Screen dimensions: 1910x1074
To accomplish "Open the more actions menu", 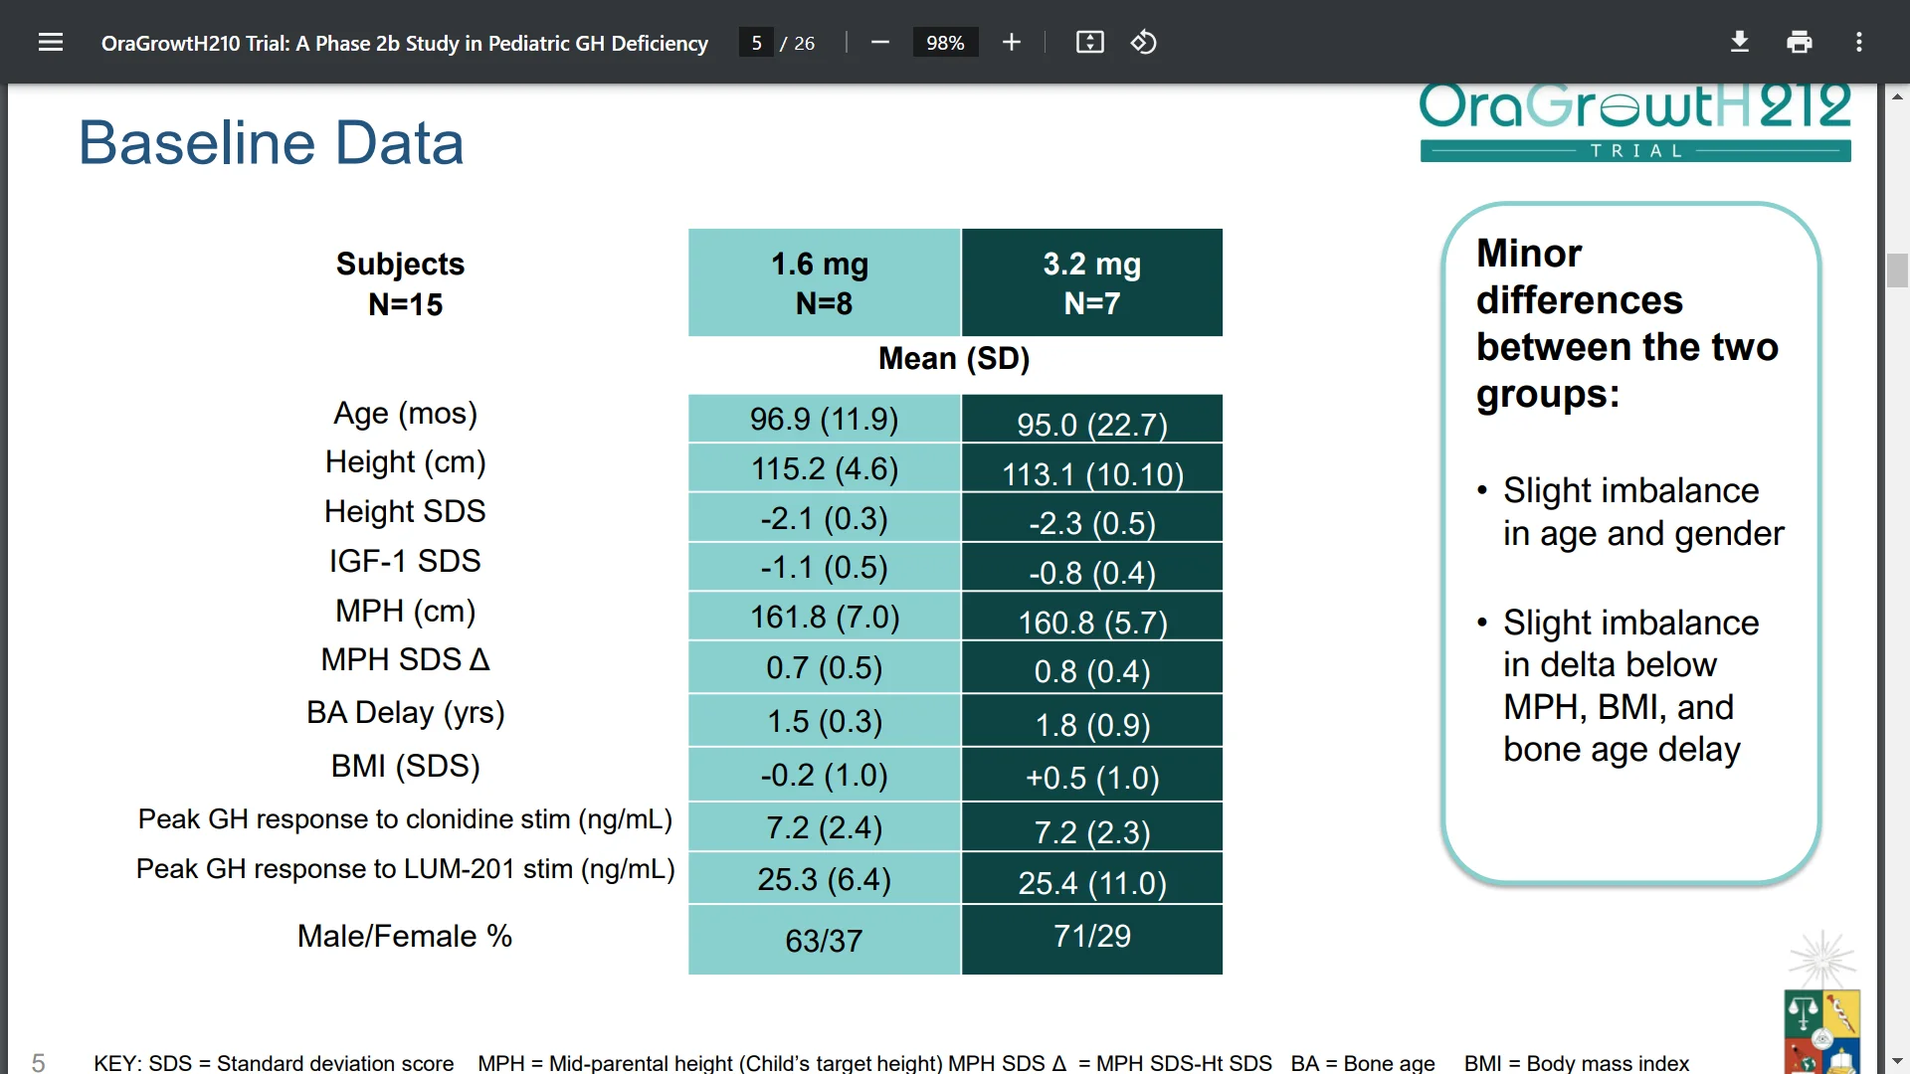I will (1859, 42).
